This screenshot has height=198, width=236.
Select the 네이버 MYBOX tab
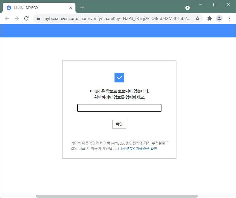(39, 8)
